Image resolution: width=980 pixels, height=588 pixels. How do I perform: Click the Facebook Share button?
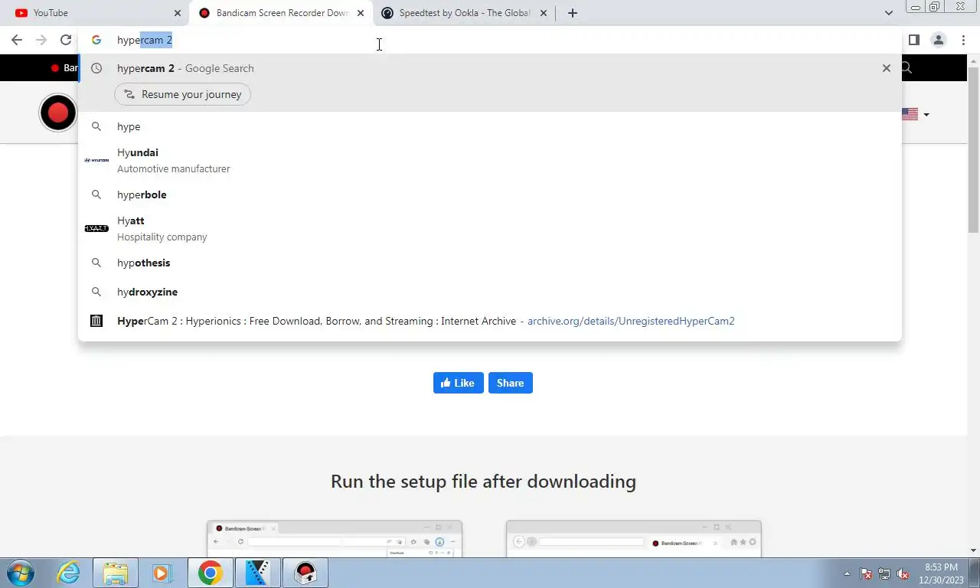[510, 383]
